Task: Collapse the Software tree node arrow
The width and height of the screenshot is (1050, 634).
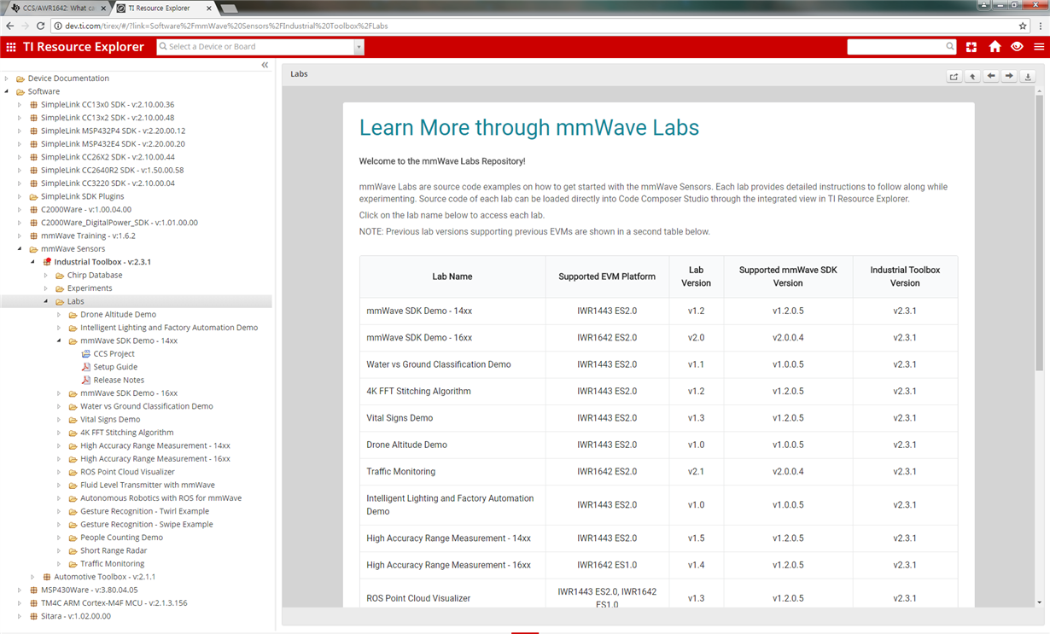Action: [x=7, y=91]
